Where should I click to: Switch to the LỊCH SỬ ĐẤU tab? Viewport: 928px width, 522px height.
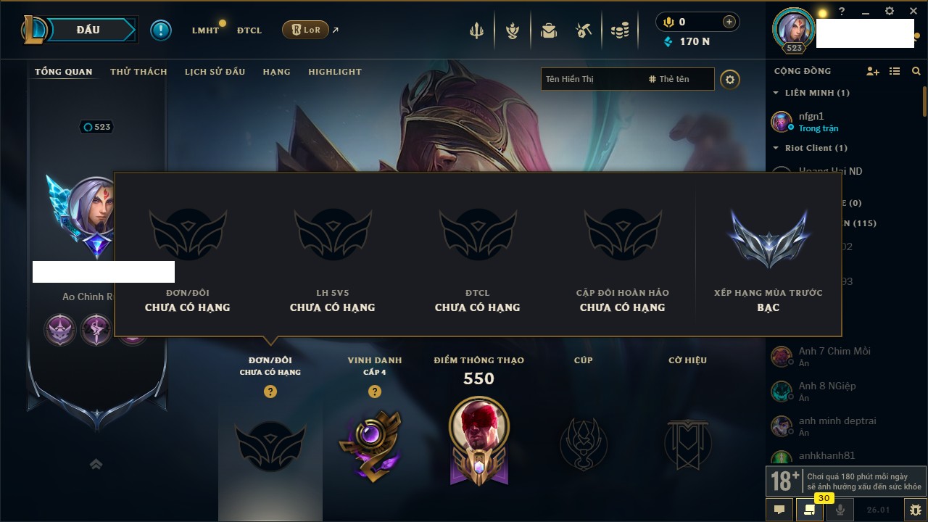click(x=215, y=72)
